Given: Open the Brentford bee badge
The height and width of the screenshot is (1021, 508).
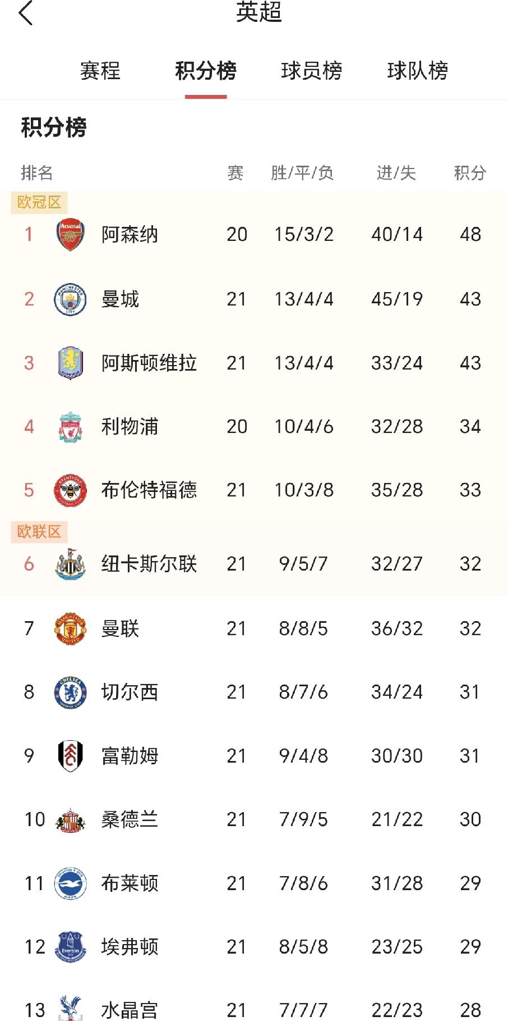Looking at the screenshot, I should (x=70, y=490).
